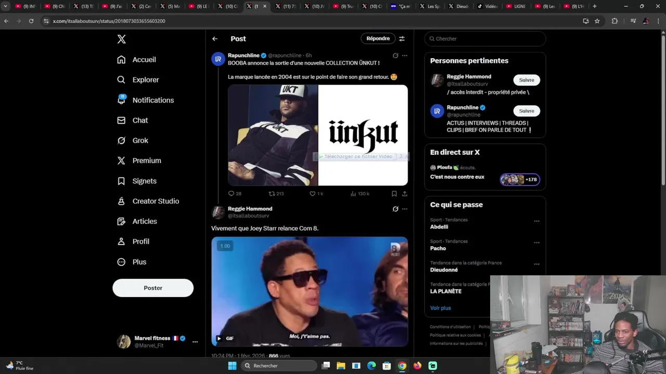Open Signets bookmarks
This screenshot has width=666, height=374.
pyautogui.click(x=137, y=181)
